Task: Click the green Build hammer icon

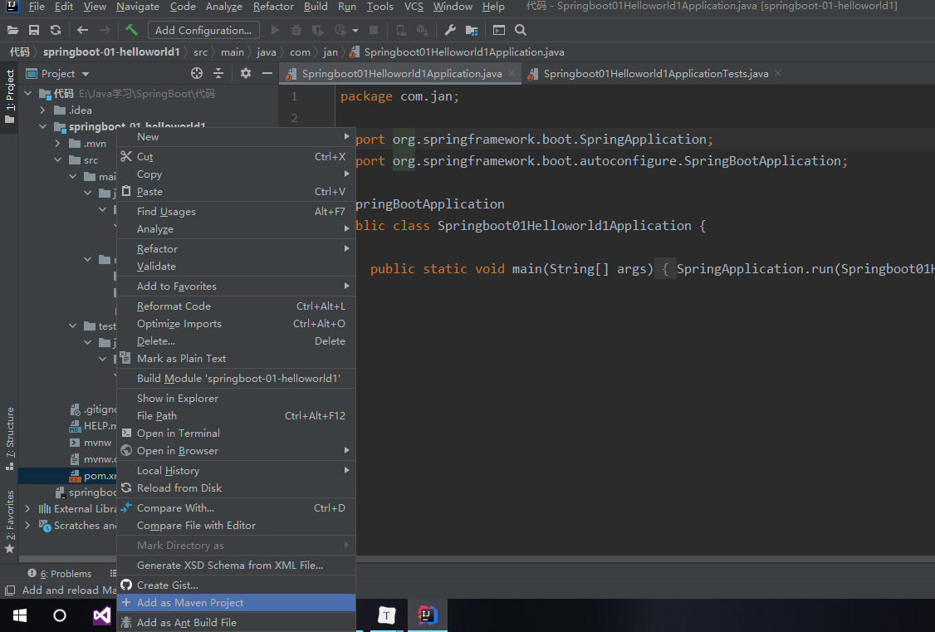Action: tap(132, 30)
